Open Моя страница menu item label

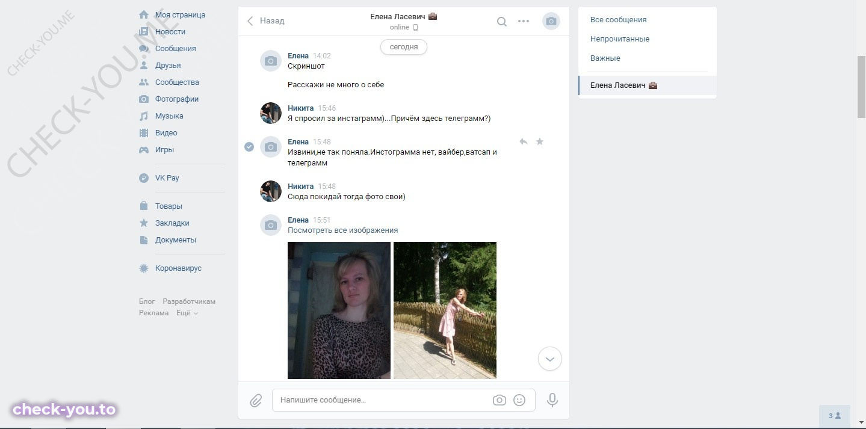tap(180, 14)
